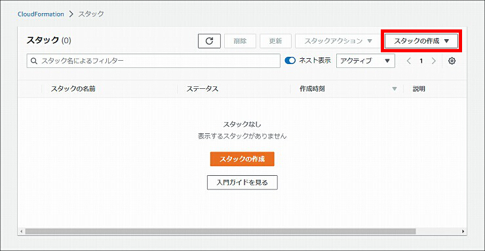This screenshot has width=485, height=251.
Task: Open CloudFormation breadcrumb link
Action: click(x=41, y=14)
